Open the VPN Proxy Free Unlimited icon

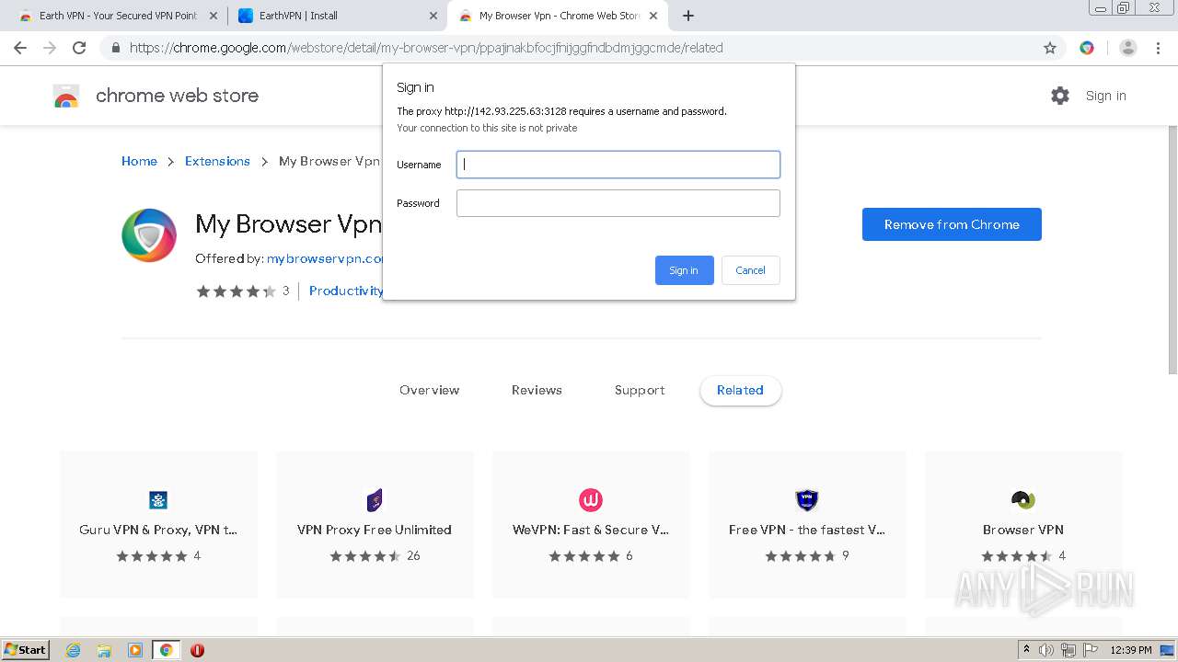coord(375,500)
